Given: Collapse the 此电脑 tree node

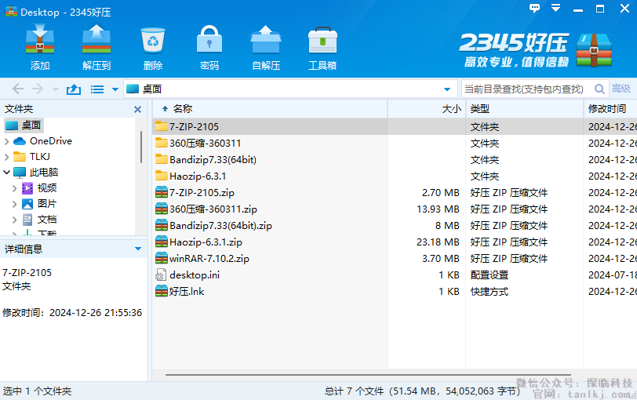Looking at the screenshot, I should [x=6, y=173].
